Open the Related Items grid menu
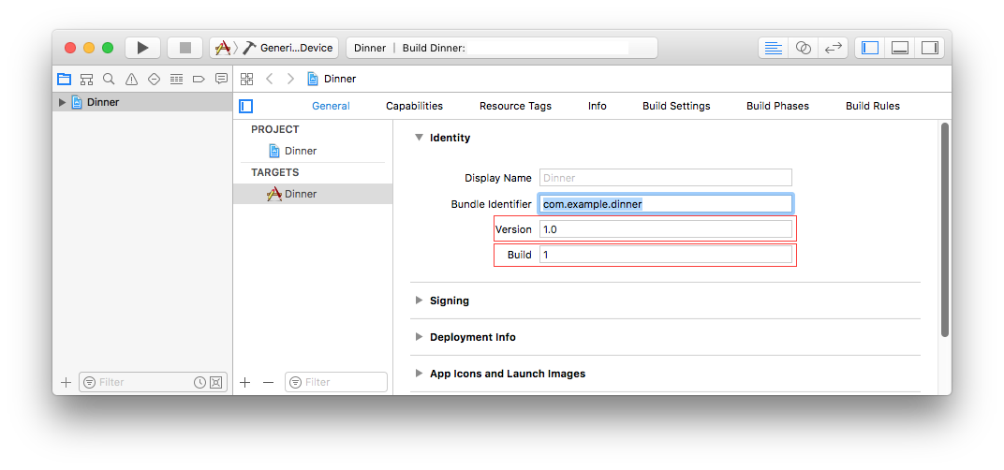Image resolution: width=1004 pixels, height=470 pixels. (x=246, y=79)
